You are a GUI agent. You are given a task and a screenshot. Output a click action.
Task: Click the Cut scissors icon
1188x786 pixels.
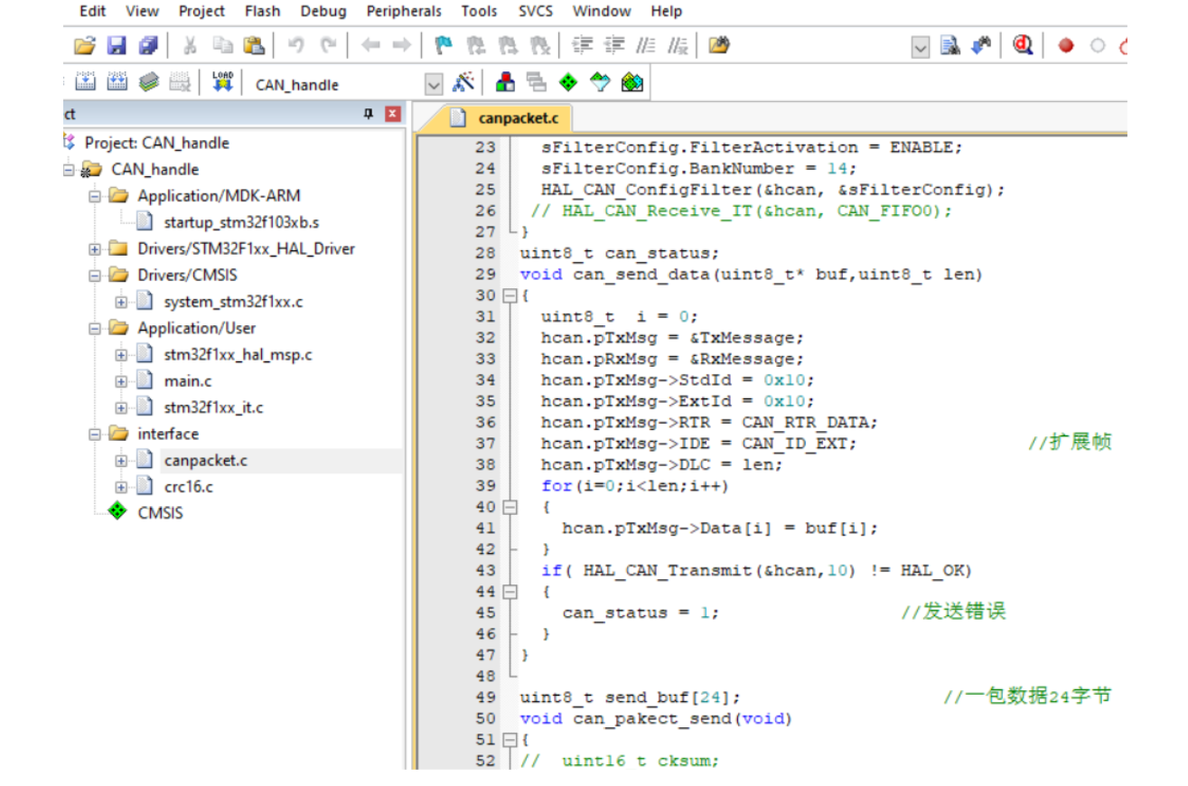coord(191,45)
